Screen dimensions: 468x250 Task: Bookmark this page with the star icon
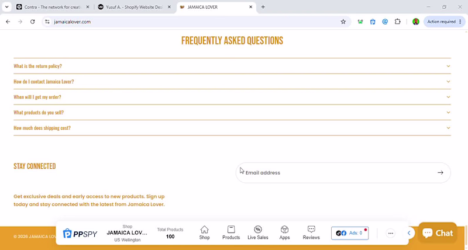(343, 22)
